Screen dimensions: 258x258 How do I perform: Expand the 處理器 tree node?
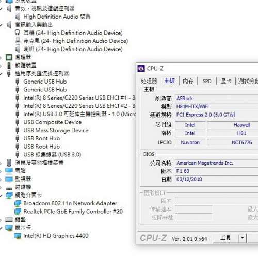(1, 57)
